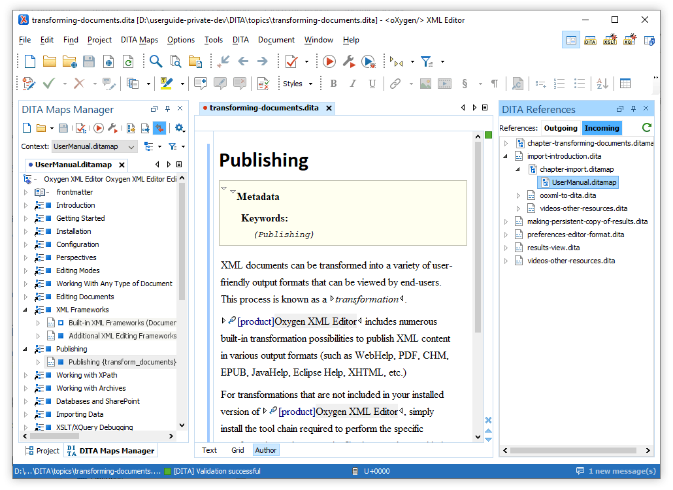Open the DITA Maps menu
The image size is (673, 490).
139,40
